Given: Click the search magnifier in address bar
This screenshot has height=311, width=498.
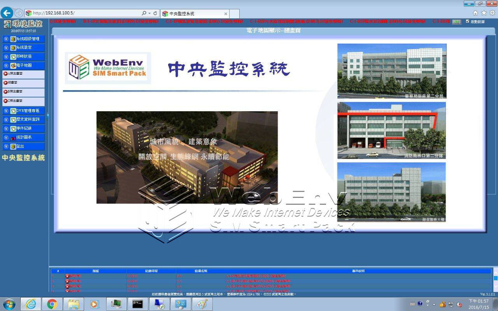Looking at the screenshot, I should (144, 13).
